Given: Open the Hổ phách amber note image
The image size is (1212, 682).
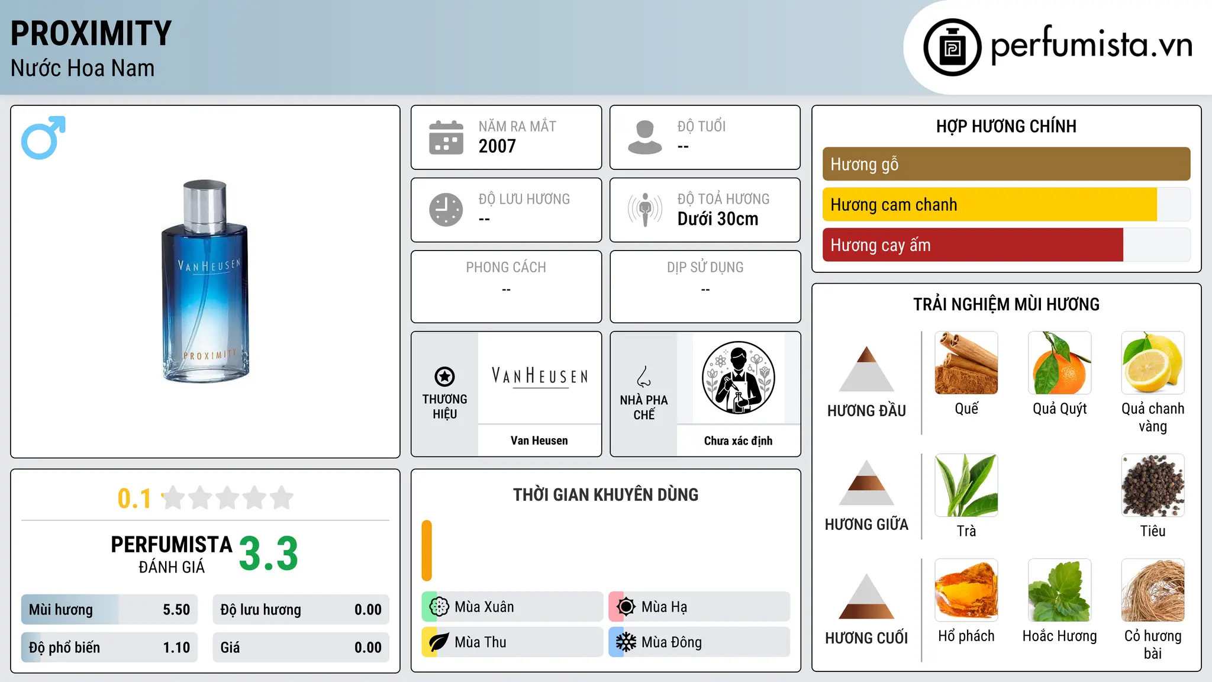Looking at the screenshot, I should [966, 590].
